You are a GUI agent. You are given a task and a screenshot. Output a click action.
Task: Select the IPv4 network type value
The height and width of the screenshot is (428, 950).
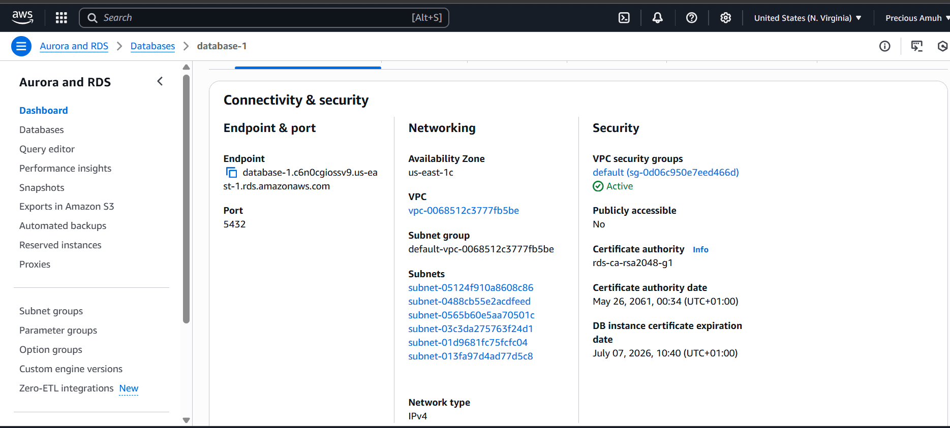pos(417,416)
